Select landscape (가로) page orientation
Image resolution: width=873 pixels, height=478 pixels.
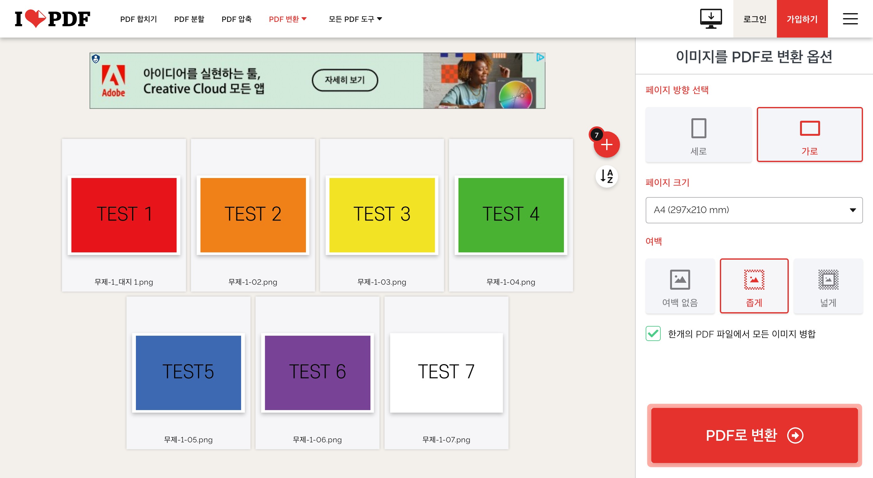[x=809, y=135]
